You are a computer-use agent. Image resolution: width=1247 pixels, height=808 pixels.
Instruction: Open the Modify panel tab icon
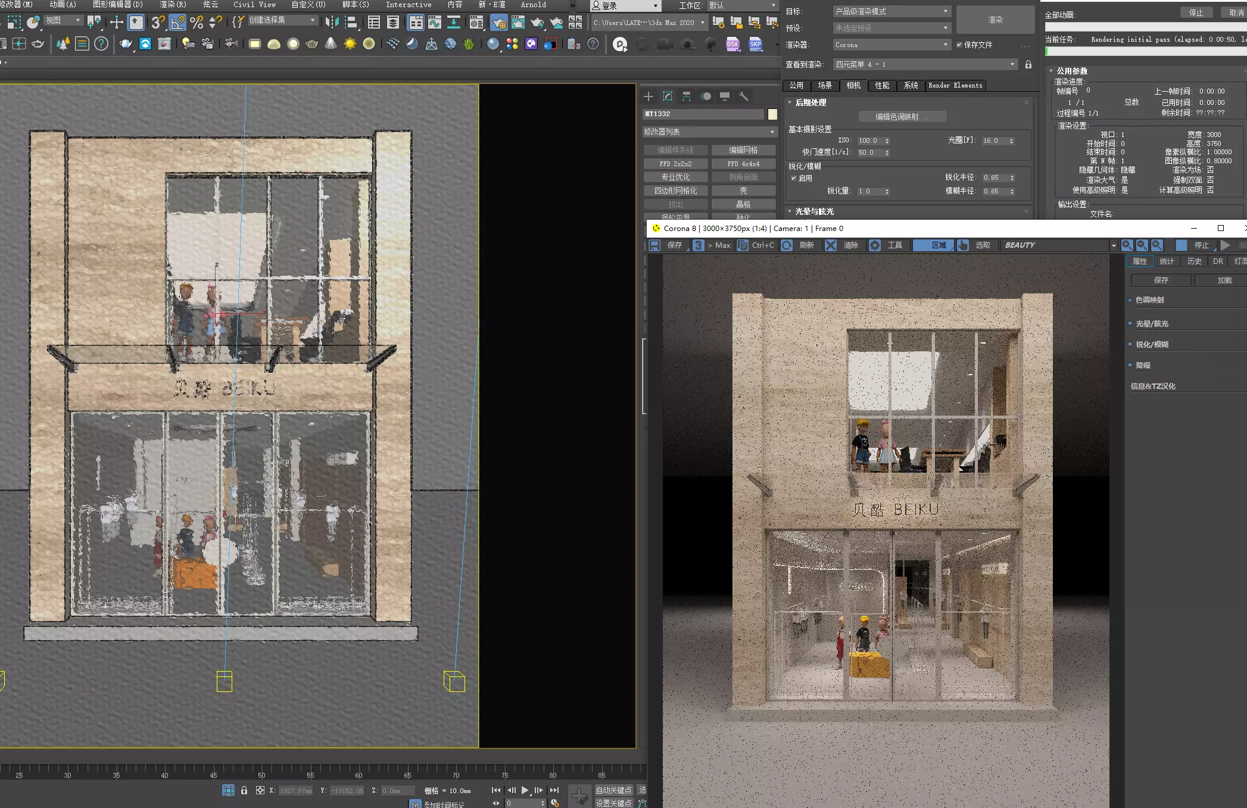668,96
